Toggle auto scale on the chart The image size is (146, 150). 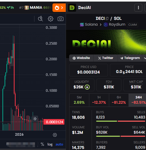point(59,144)
